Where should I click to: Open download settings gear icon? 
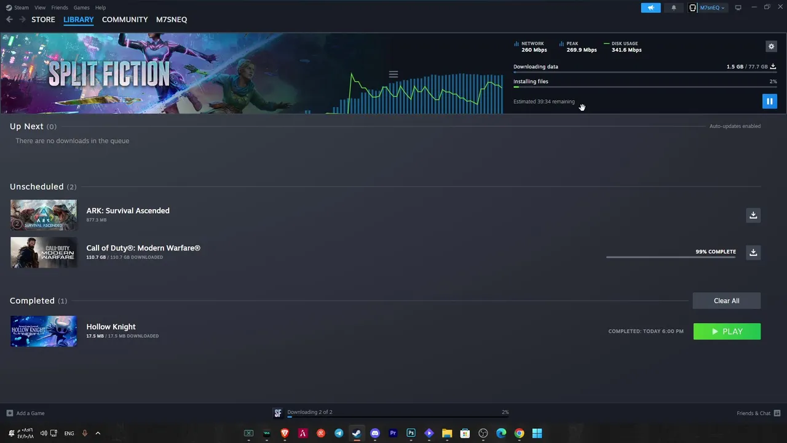click(771, 46)
